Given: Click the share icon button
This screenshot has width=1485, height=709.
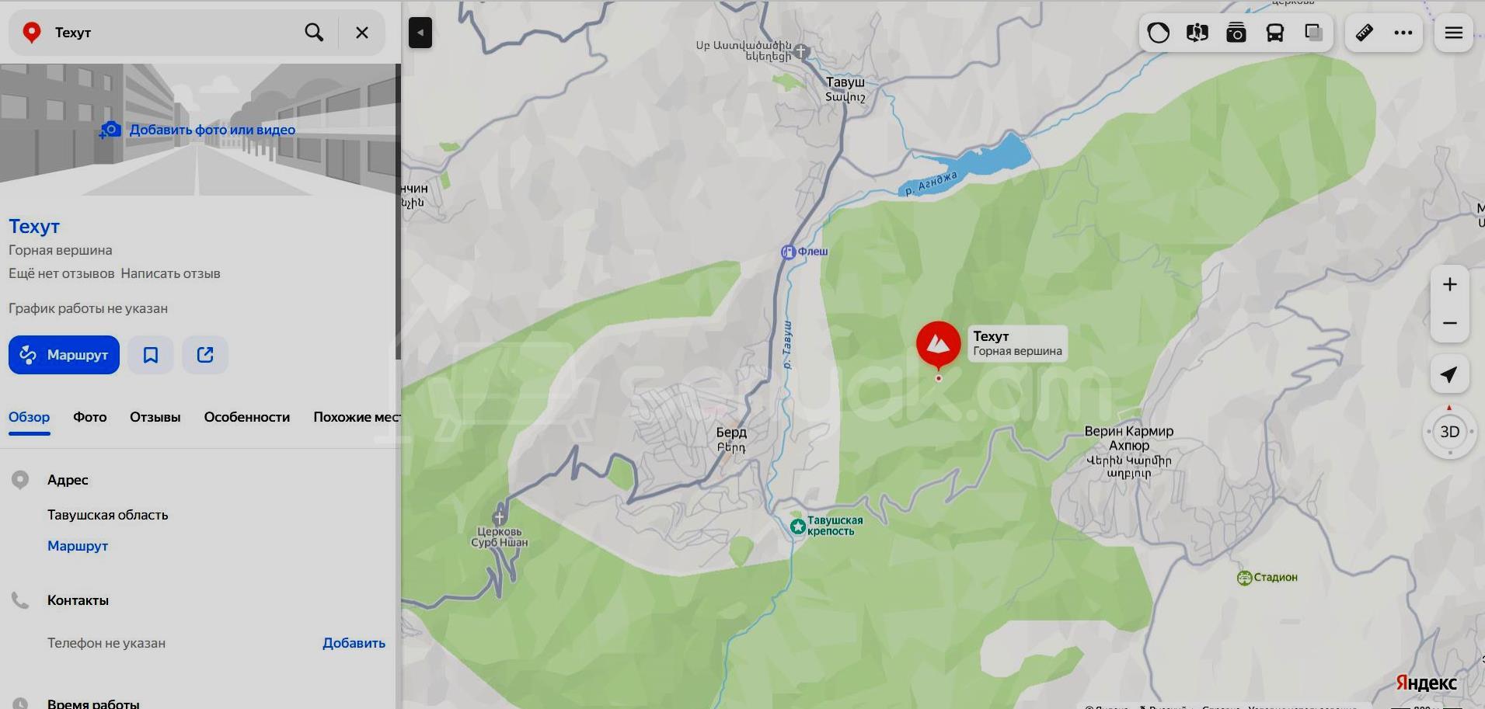Looking at the screenshot, I should (205, 355).
